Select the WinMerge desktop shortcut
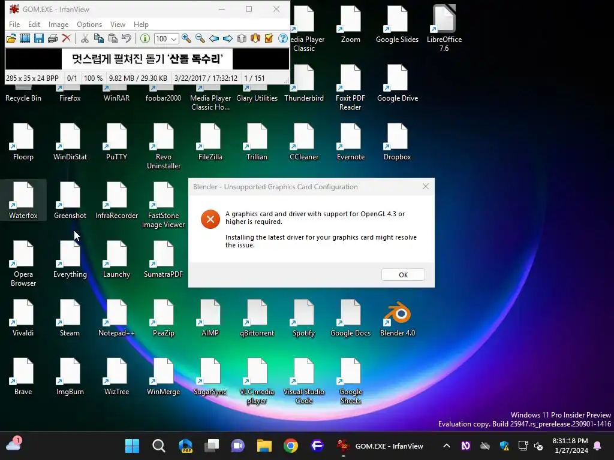The image size is (614, 460). [163, 377]
